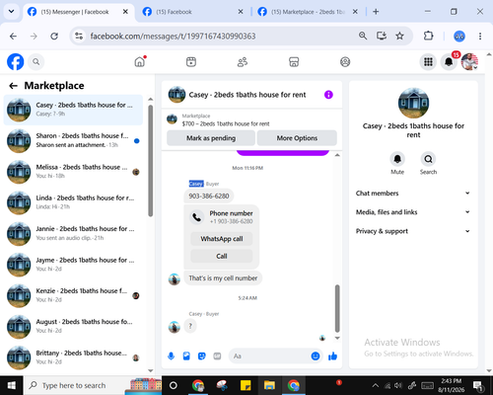This screenshot has height=395, width=493.
Task: Start a WhatsApp call
Action: (222, 239)
